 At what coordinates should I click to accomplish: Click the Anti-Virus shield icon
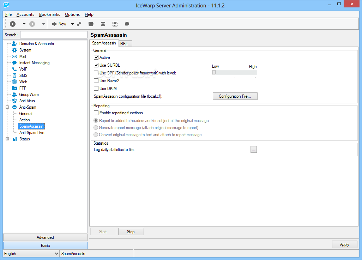point(14,101)
